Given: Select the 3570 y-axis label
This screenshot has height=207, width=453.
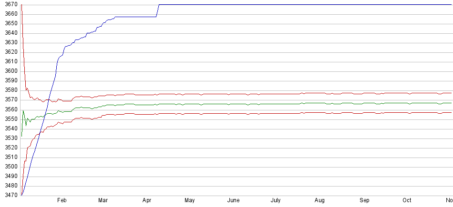Looking at the screenshot, I should 10,100.
